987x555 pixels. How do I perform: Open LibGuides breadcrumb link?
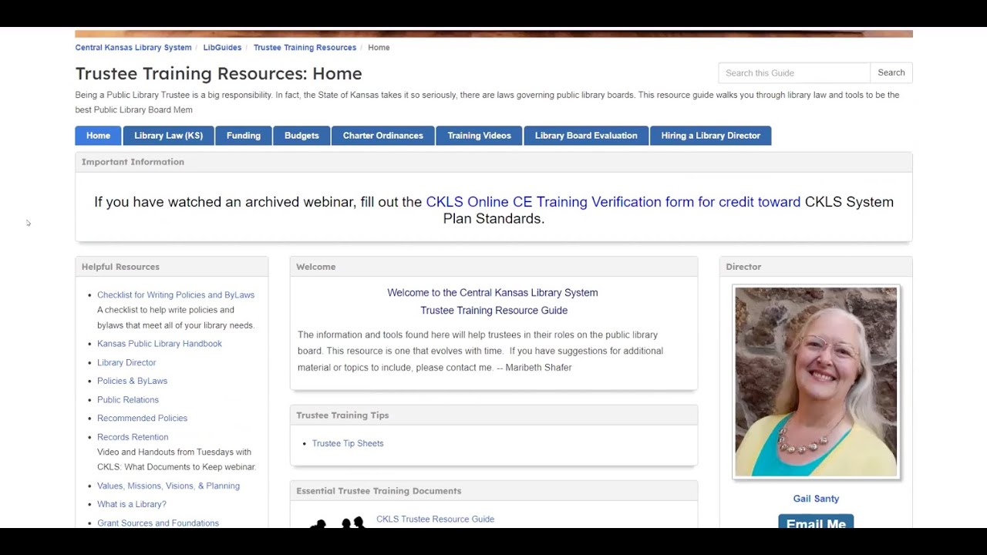[222, 48]
